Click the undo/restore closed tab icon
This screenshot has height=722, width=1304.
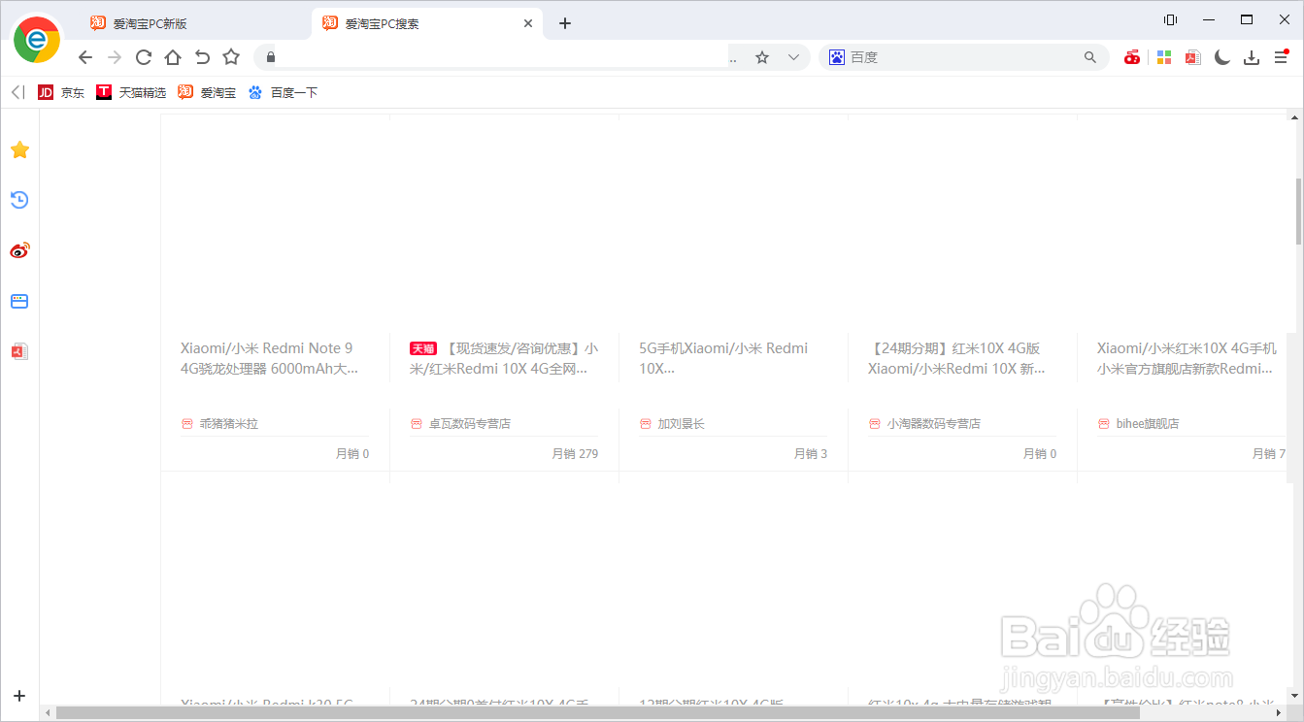click(202, 57)
